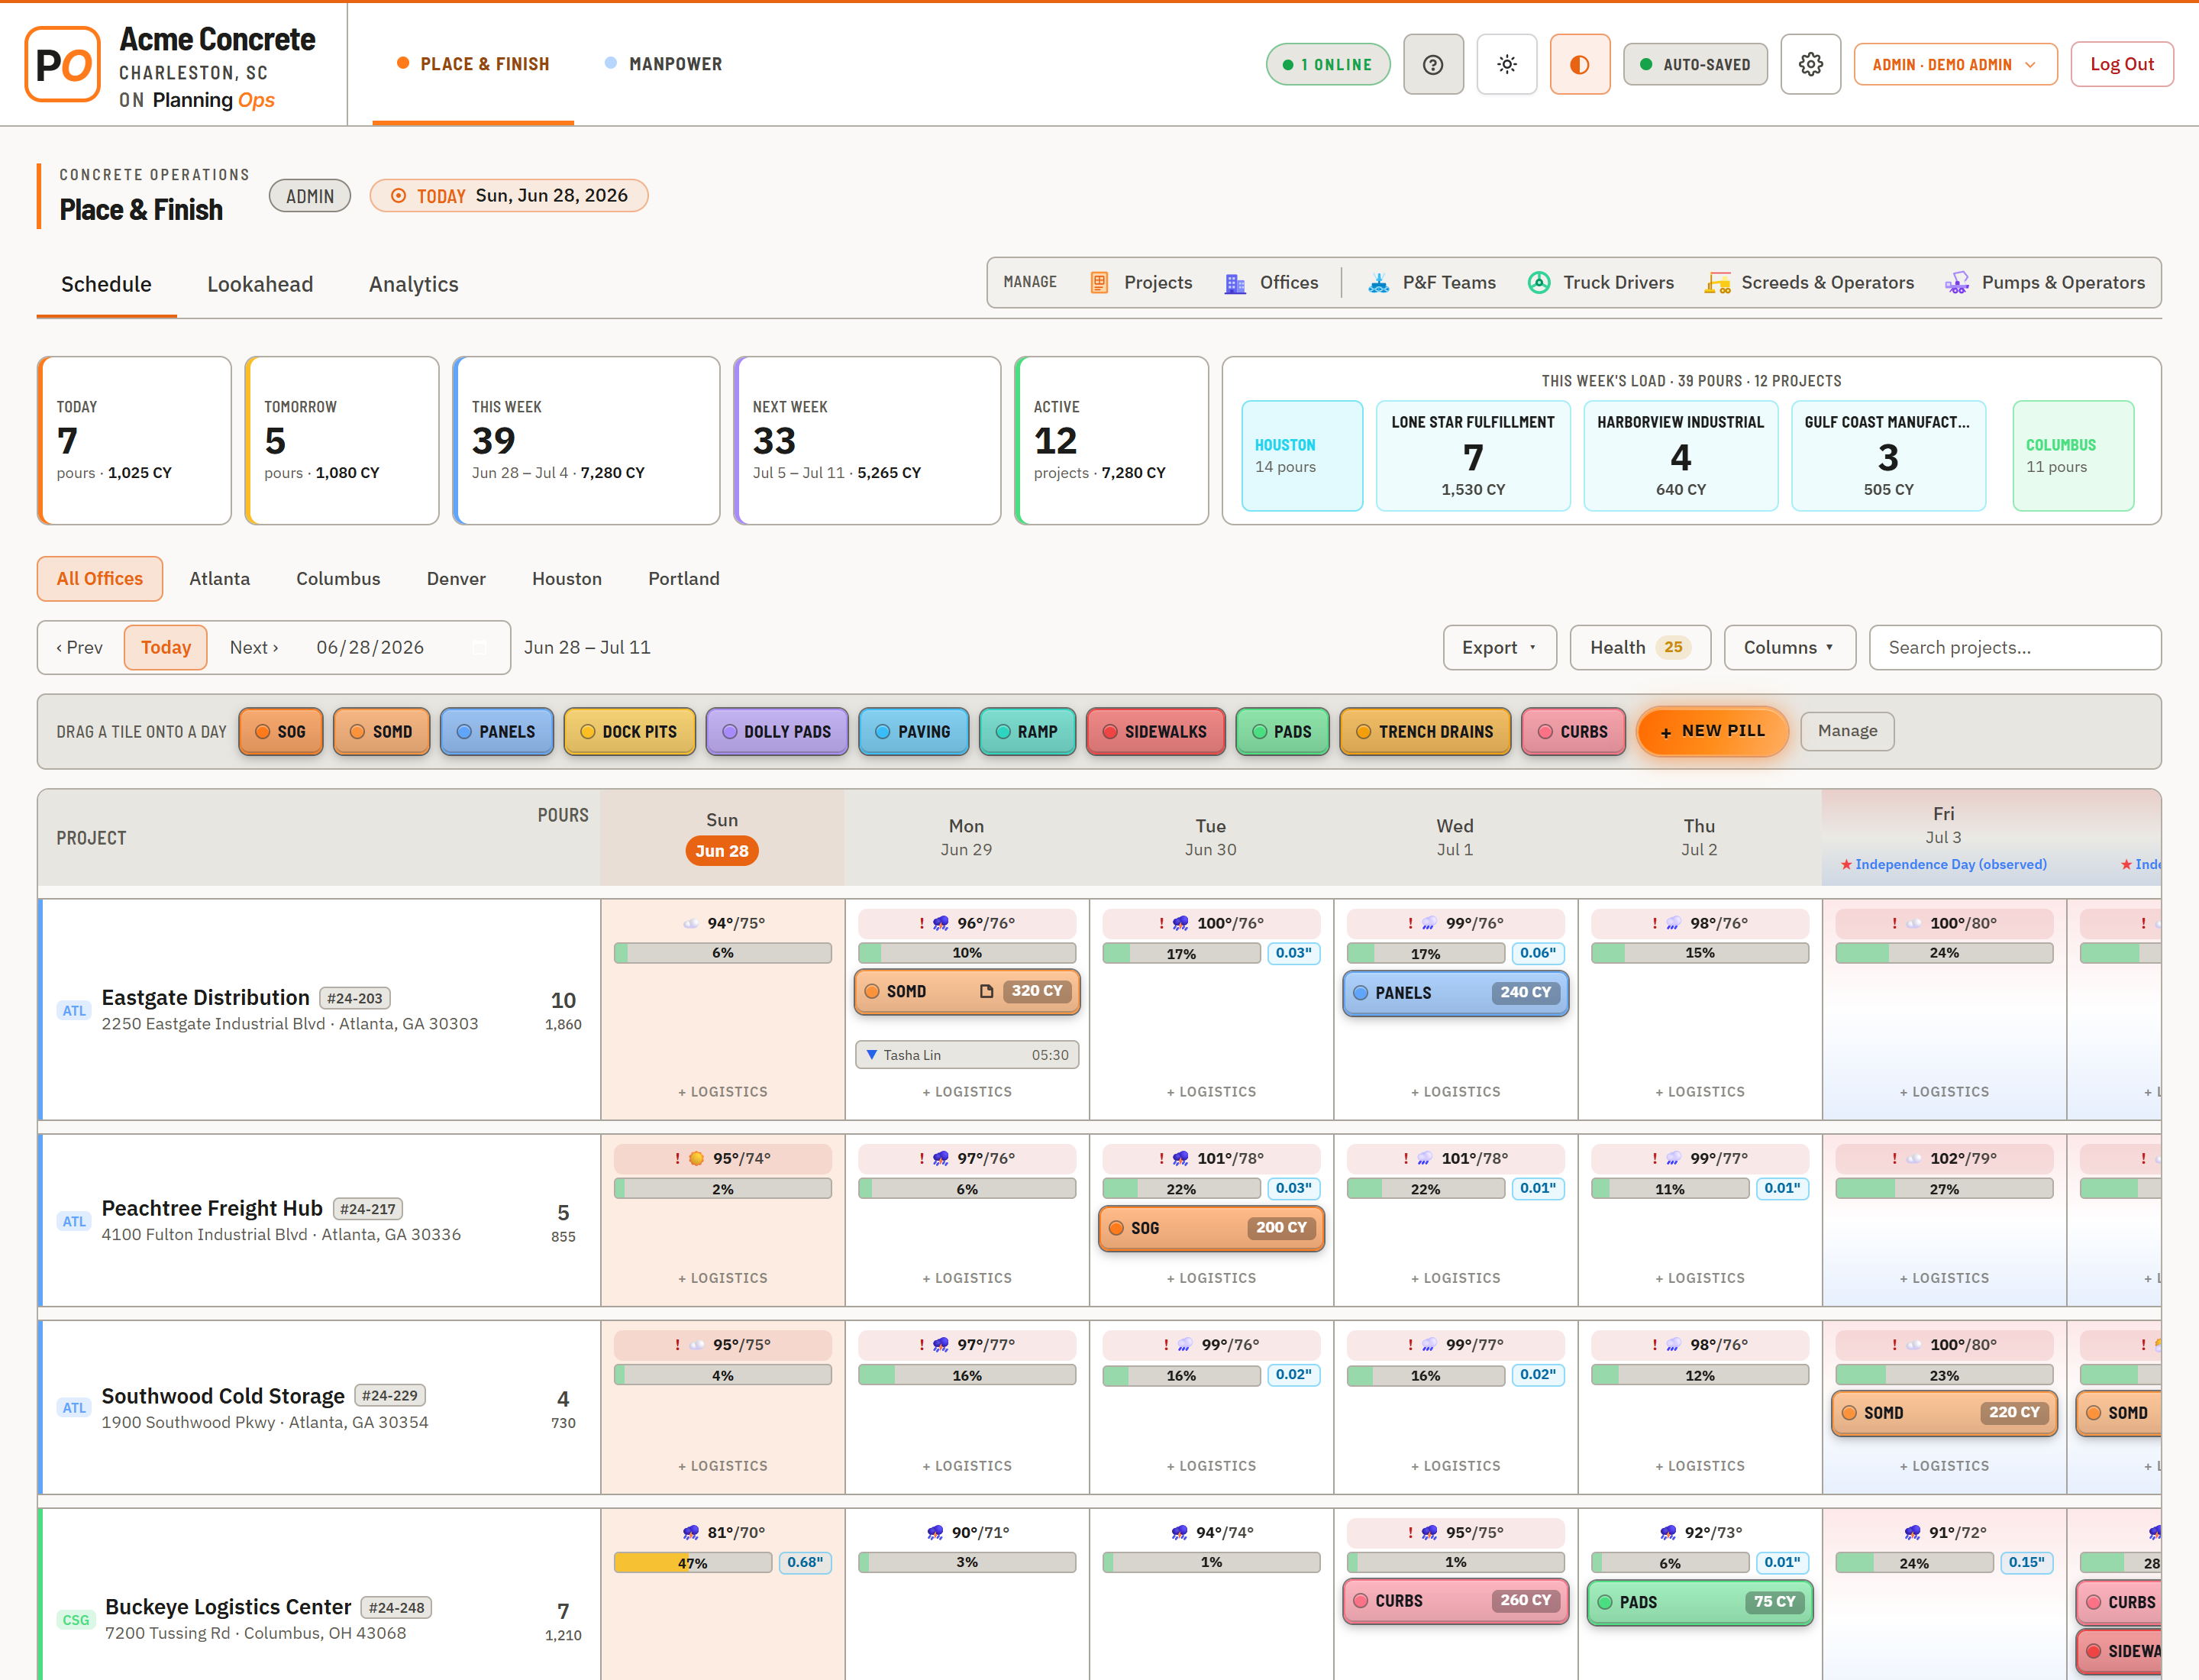Open the Export dropdown
This screenshot has height=1680, width=2199.
click(1499, 648)
